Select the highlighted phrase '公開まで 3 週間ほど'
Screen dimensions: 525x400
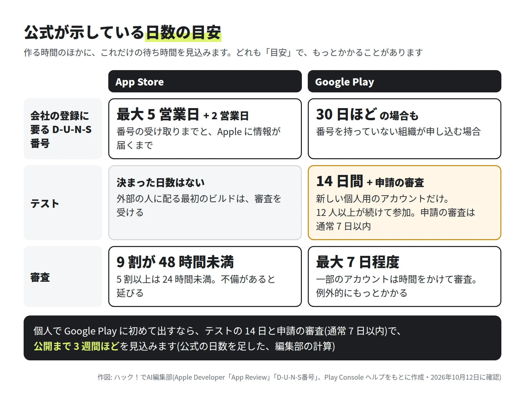[76, 346]
